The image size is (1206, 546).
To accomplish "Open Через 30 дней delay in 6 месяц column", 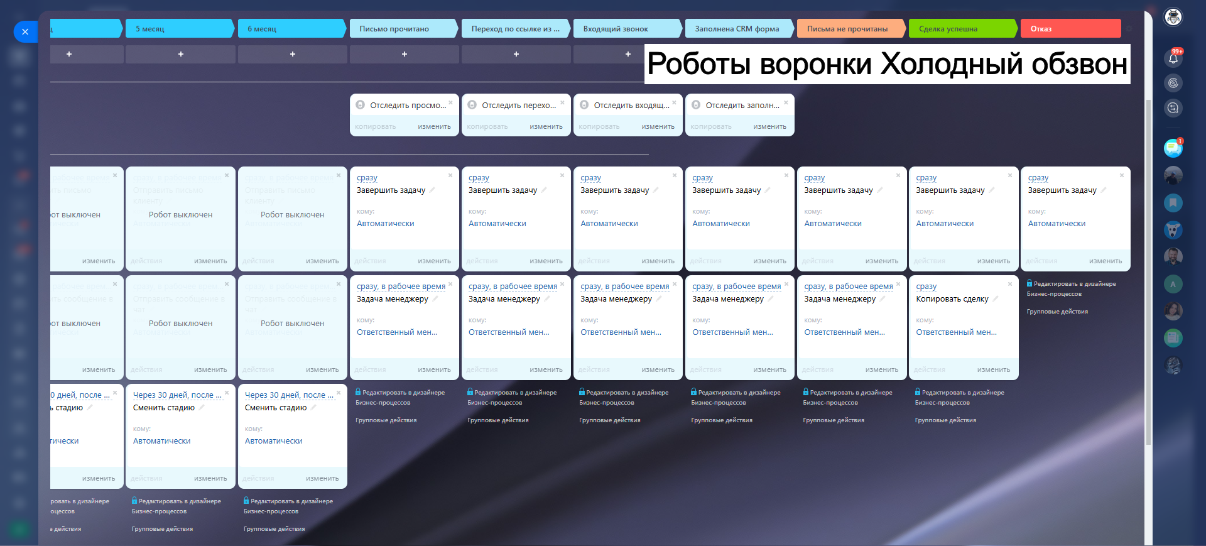I will click(289, 395).
